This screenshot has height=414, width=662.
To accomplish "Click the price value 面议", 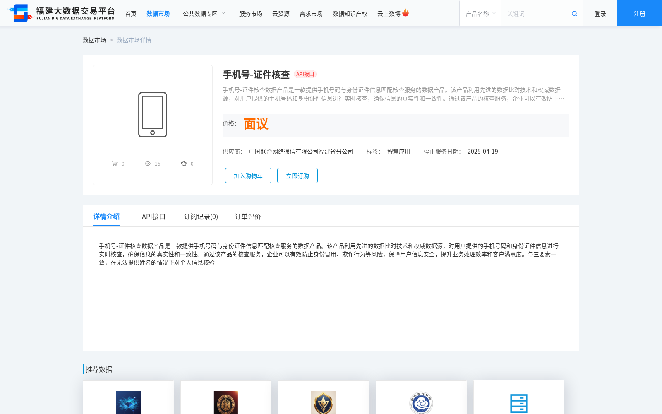I will 256,124.
